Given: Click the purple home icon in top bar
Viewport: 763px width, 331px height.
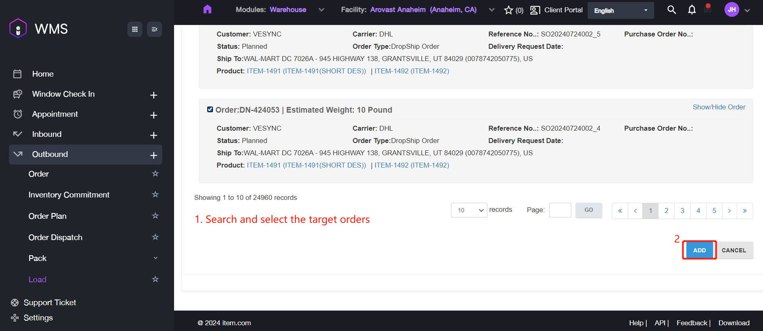Looking at the screenshot, I should 207,9.
